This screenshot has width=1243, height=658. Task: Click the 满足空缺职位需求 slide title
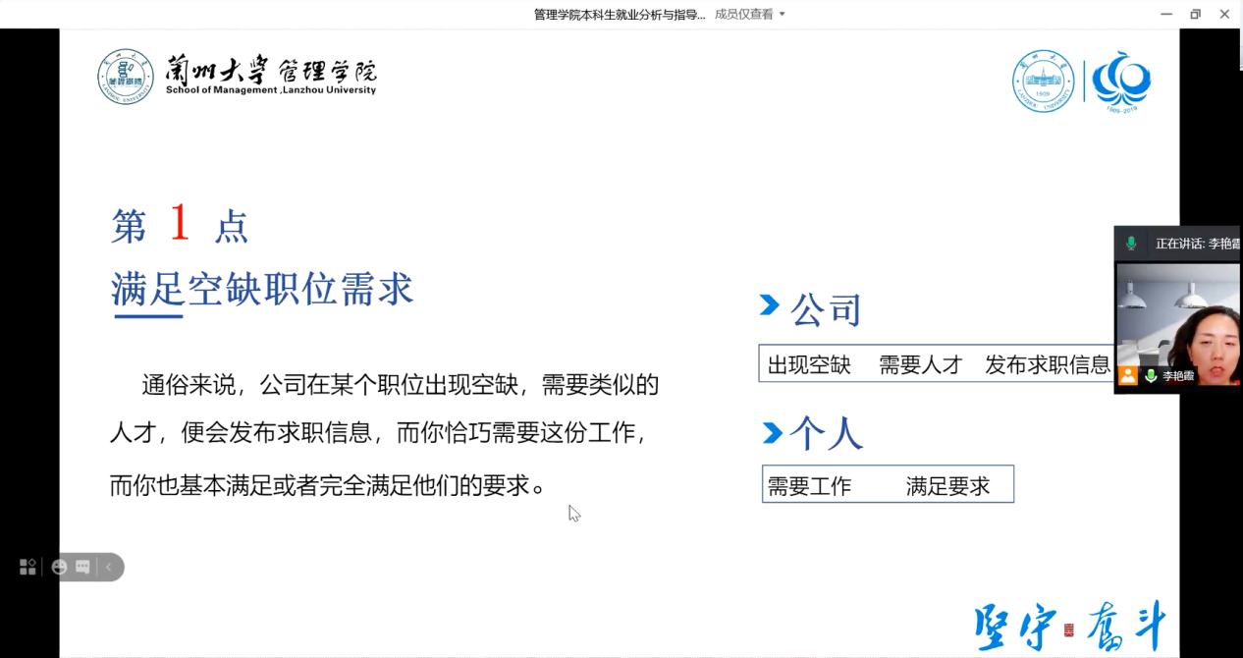[x=262, y=290]
